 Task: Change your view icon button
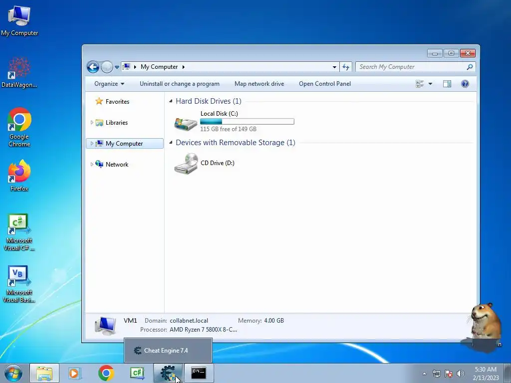(420, 84)
